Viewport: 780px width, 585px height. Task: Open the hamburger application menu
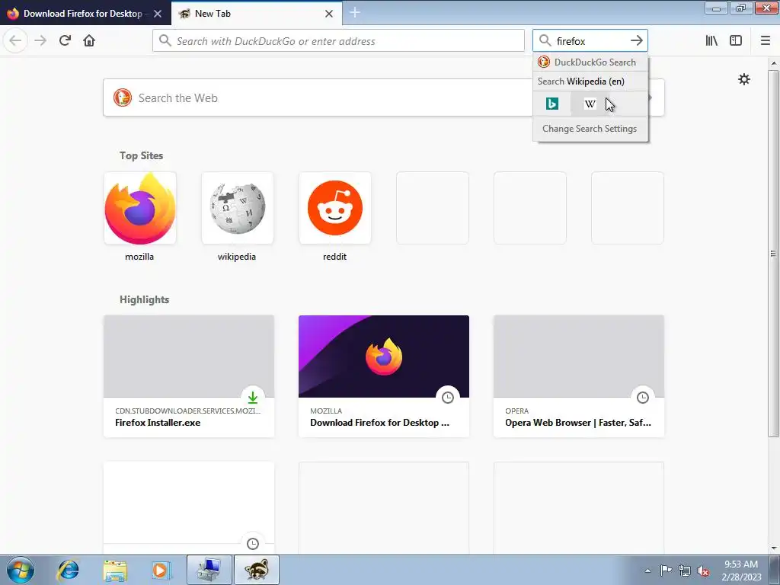click(x=766, y=40)
